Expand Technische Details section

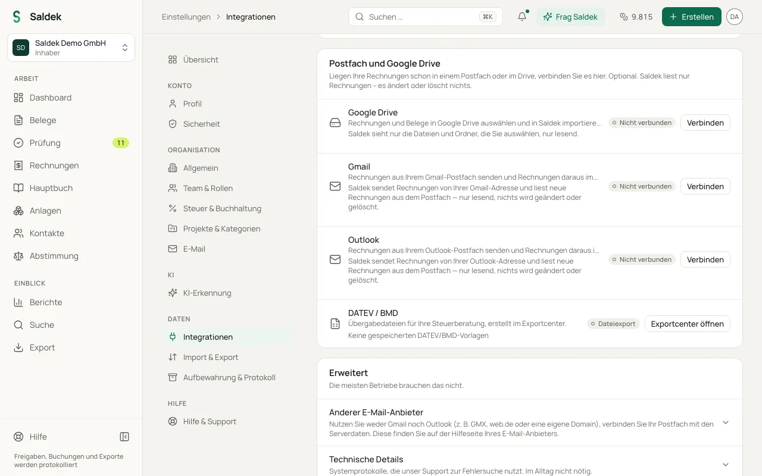click(530, 464)
